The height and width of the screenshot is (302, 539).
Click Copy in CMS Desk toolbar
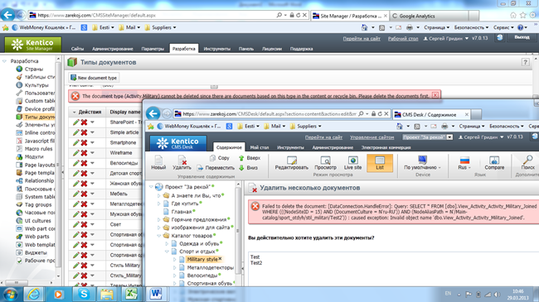(x=220, y=158)
